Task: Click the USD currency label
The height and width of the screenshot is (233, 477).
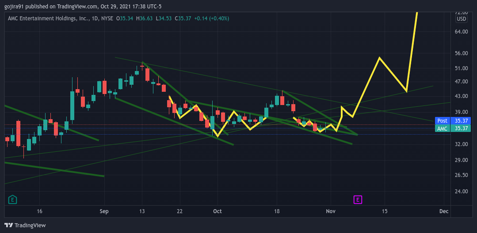Action: click(461, 19)
